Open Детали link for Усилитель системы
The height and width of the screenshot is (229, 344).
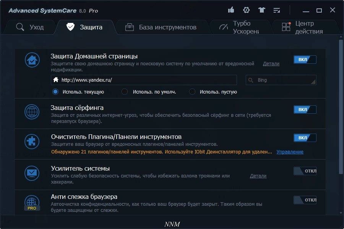coord(258,176)
